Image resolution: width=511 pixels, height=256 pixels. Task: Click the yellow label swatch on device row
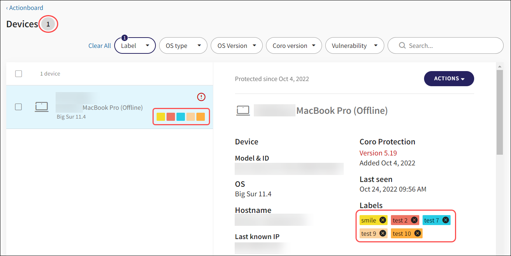click(161, 117)
